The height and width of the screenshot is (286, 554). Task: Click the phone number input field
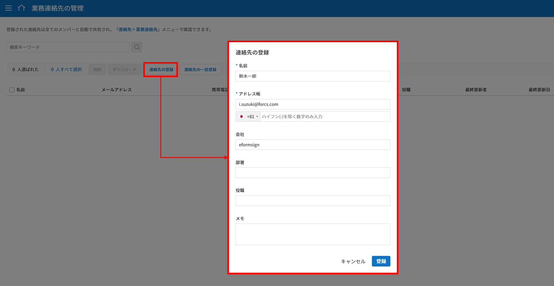(325, 117)
